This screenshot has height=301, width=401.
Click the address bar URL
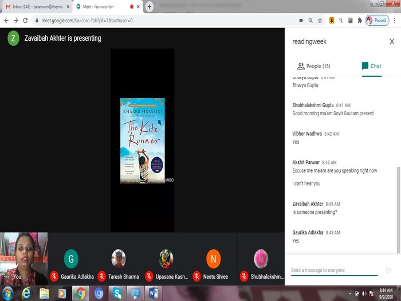[87, 21]
